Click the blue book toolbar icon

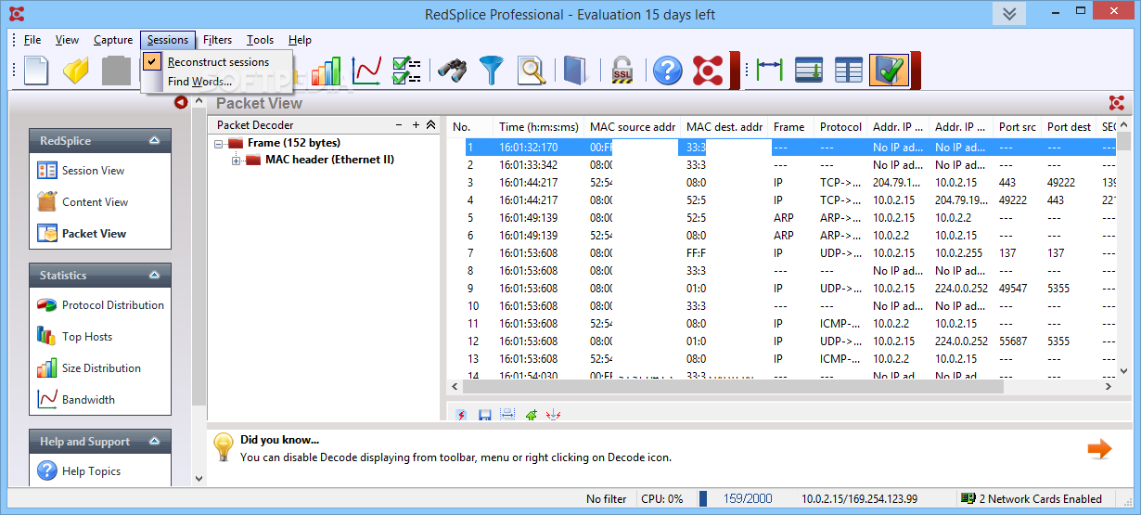click(575, 71)
